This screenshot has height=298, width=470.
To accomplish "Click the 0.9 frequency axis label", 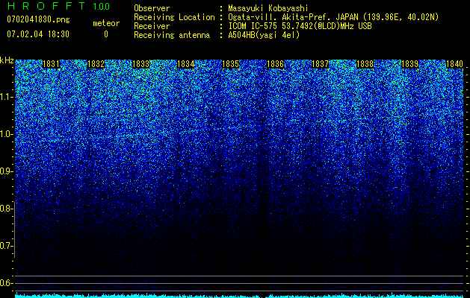I will 6,171.
